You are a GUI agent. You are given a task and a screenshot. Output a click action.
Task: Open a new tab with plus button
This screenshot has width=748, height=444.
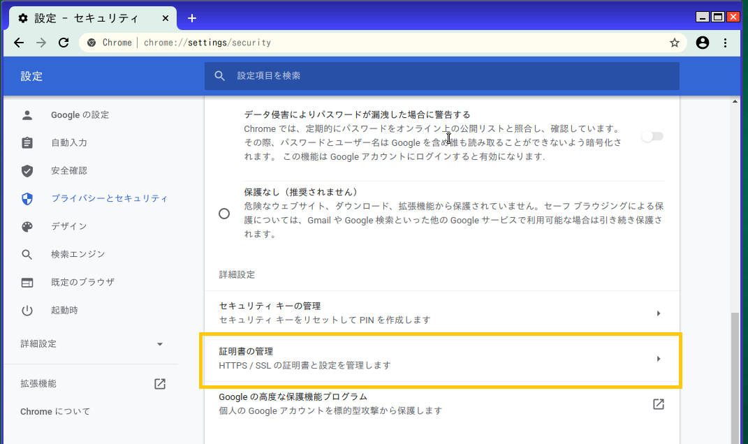coord(192,18)
